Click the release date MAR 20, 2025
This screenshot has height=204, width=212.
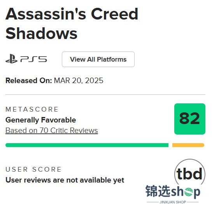point(79,80)
